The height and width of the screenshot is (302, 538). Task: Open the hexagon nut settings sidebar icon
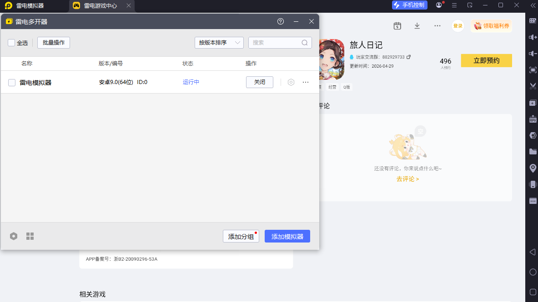[x=533, y=135]
